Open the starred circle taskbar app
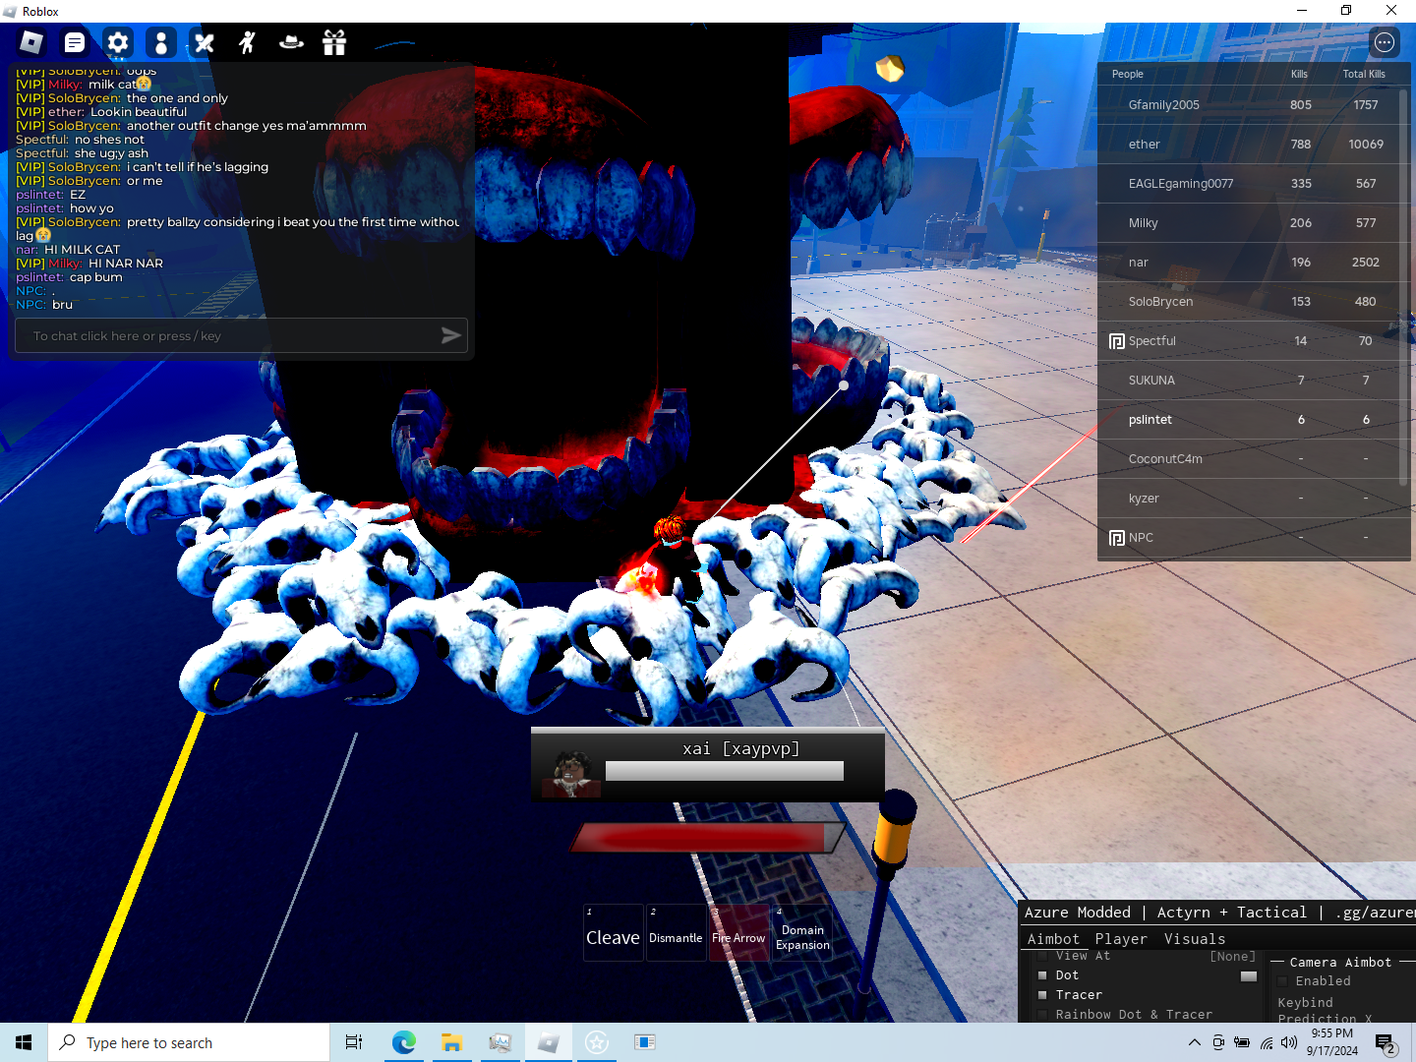Image resolution: width=1416 pixels, height=1062 pixels. click(x=597, y=1042)
